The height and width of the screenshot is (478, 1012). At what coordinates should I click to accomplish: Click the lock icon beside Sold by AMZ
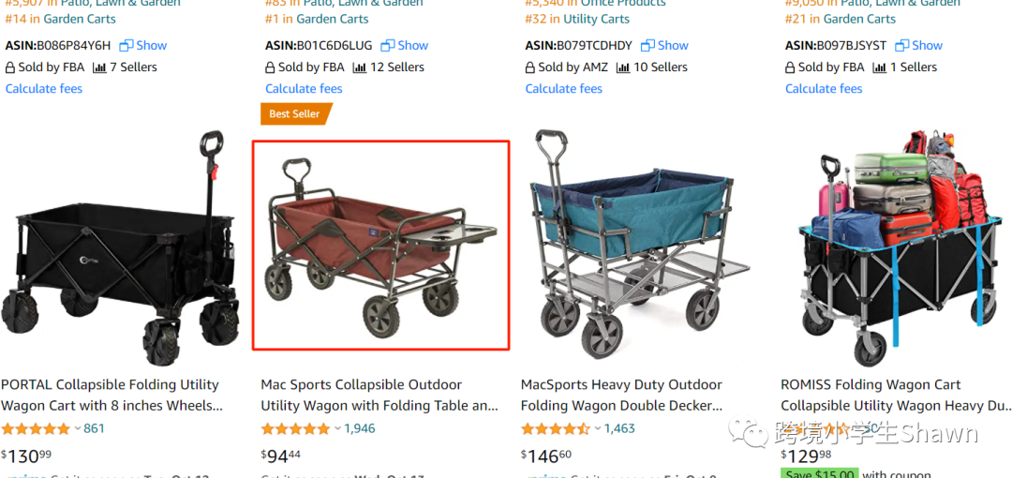pos(530,67)
